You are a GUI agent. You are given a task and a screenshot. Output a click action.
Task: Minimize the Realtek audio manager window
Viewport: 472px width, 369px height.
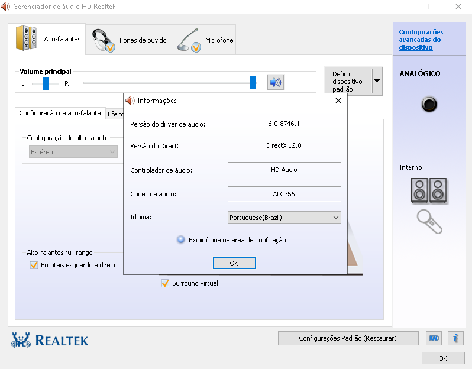pos(405,7)
